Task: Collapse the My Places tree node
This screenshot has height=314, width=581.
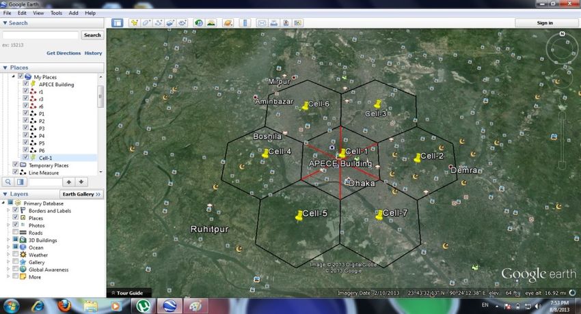Action: tap(14, 76)
